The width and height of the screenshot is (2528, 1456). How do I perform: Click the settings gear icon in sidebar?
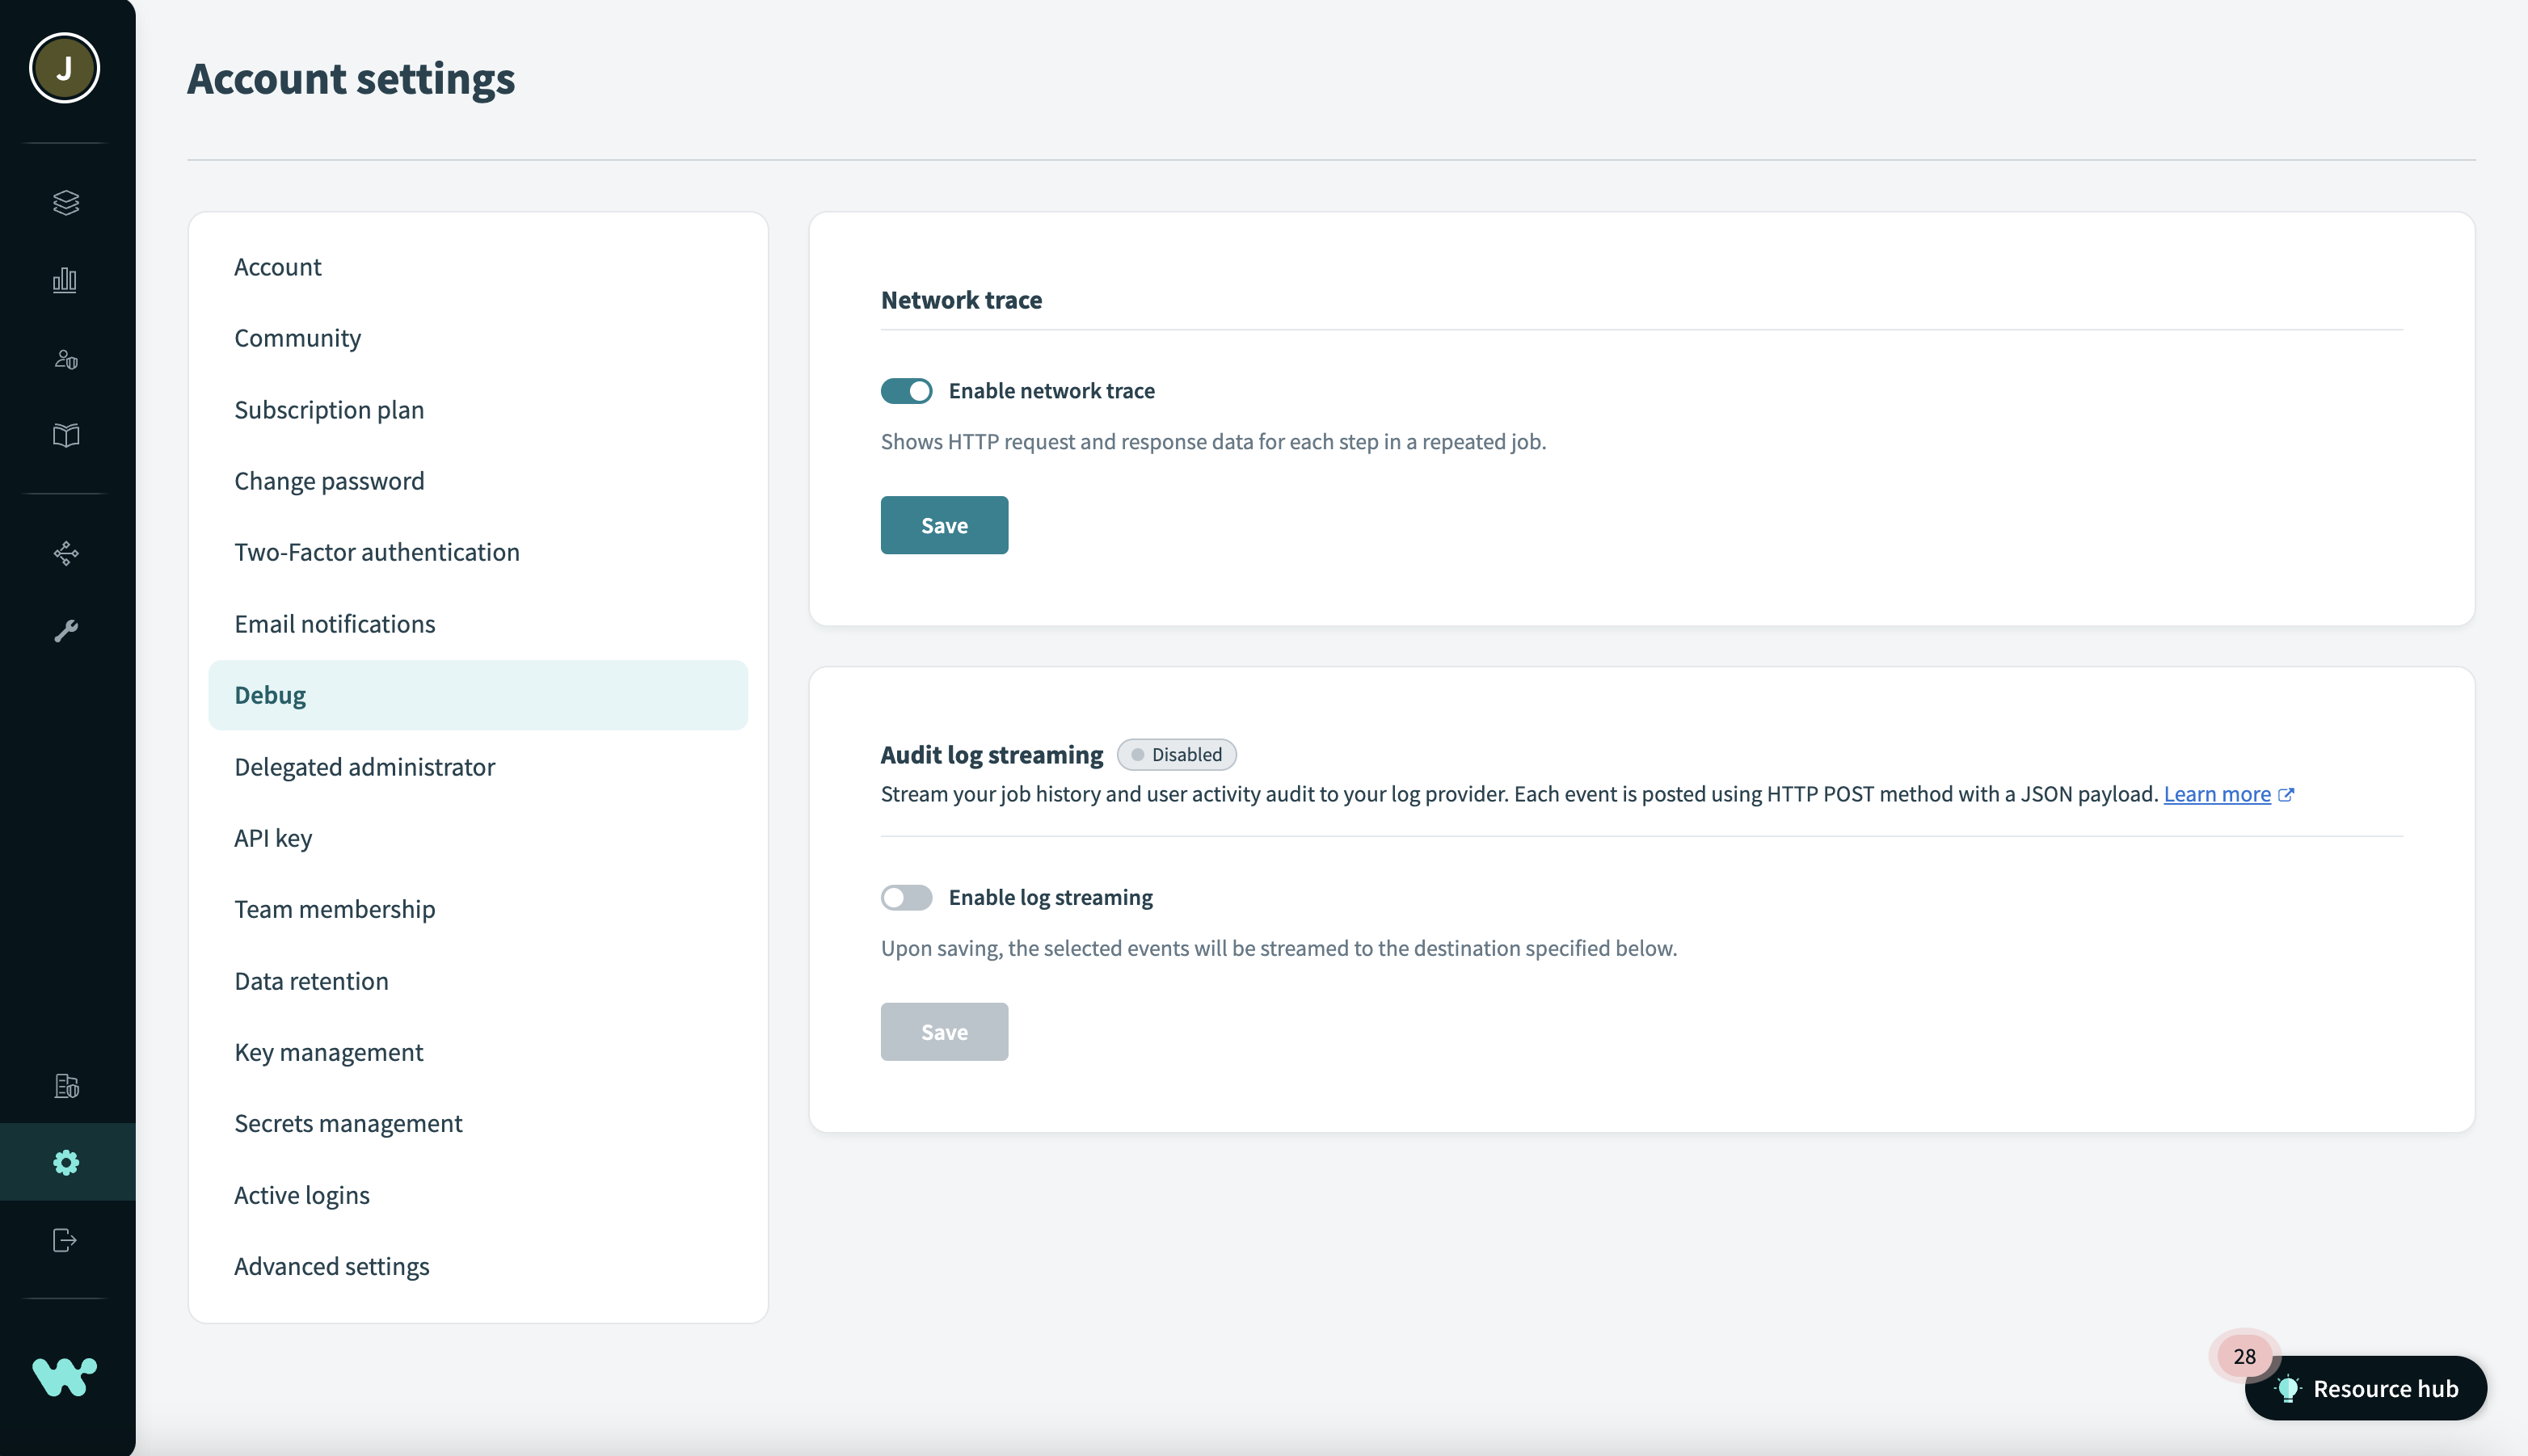click(x=66, y=1163)
